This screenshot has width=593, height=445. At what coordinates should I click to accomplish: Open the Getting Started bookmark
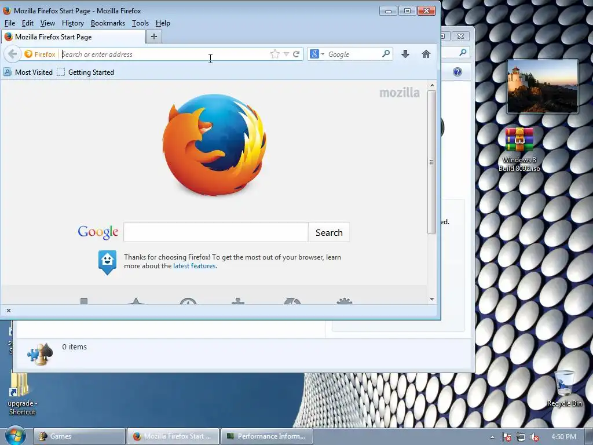click(x=86, y=72)
